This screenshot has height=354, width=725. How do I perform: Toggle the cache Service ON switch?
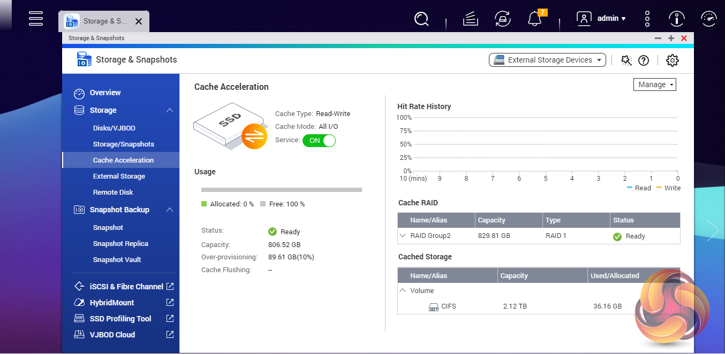coord(319,141)
